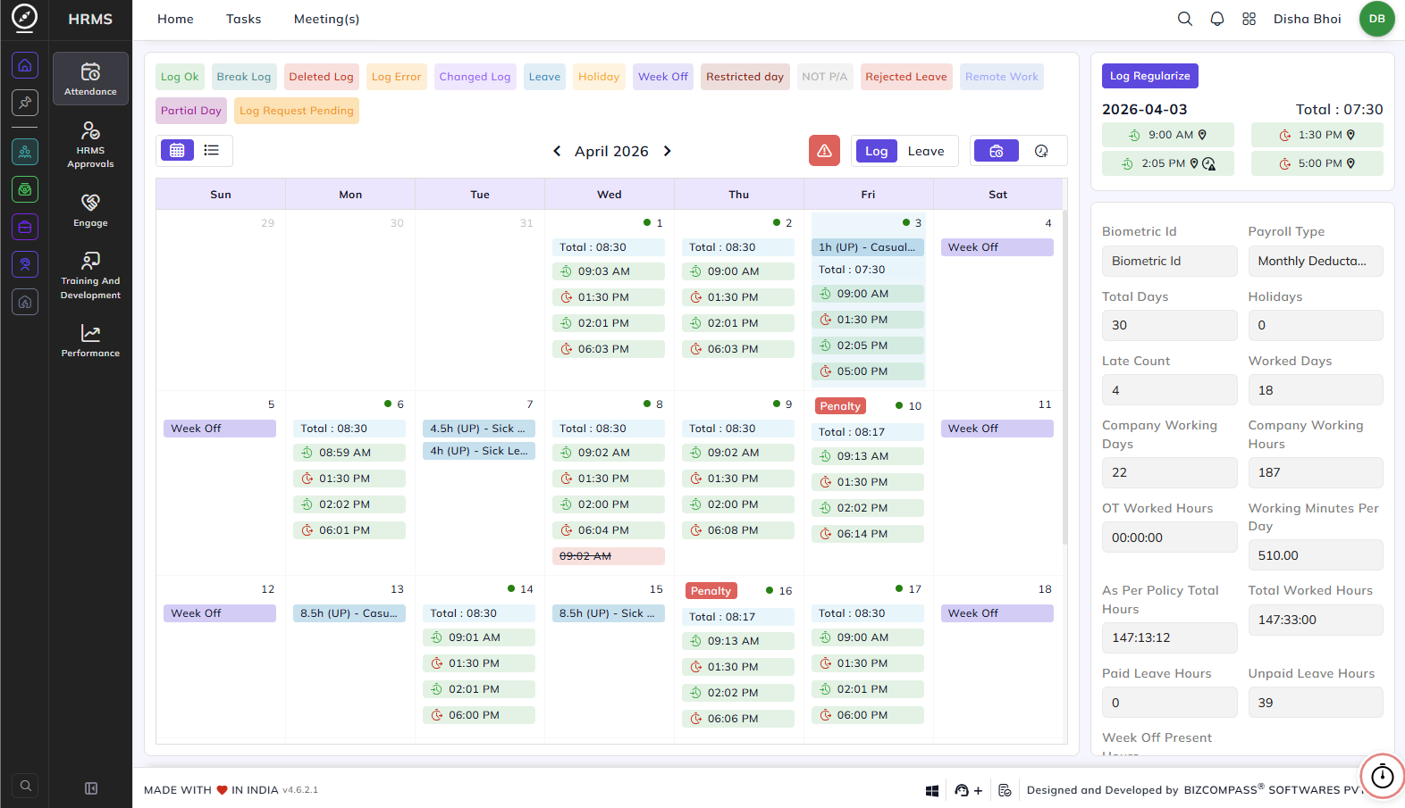
Task: Click the Log Regularize button
Action: tap(1150, 76)
